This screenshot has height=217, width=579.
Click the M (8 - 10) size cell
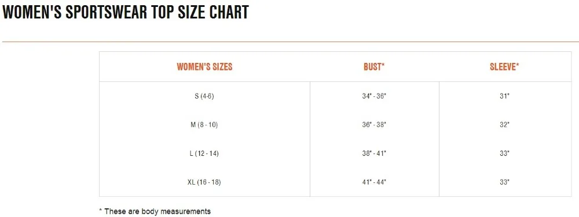tap(204, 125)
